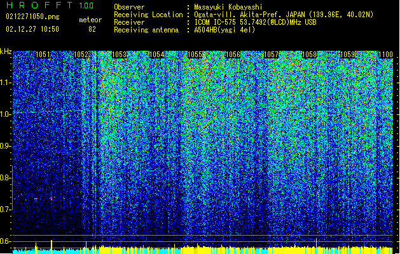This screenshot has height=254, width=400.
Task: Click the Receiving antenna field label
Action: click(x=146, y=30)
